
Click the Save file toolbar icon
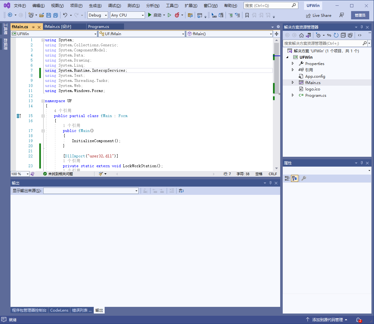click(x=48, y=15)
